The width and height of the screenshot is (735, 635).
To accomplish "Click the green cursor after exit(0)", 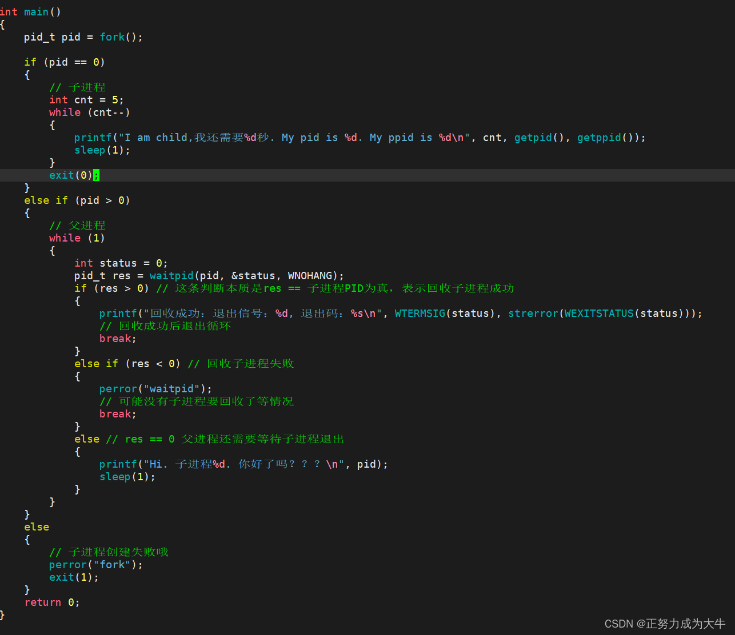I will coord(96,175).
